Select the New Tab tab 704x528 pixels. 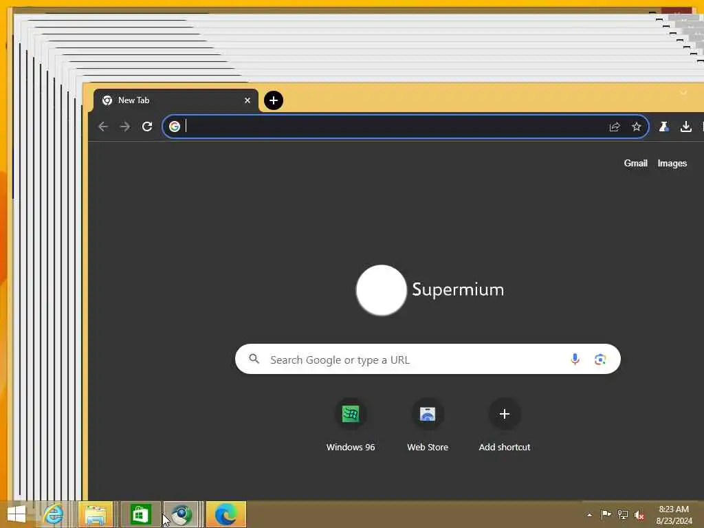[175, 100]
